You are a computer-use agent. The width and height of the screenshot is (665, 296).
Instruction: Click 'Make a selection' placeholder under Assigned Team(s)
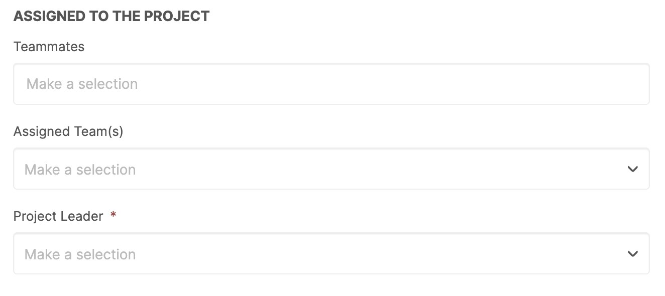click(x=80, y=170)
